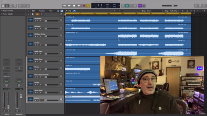Click the master volume slider

click(x=169, y=6)
